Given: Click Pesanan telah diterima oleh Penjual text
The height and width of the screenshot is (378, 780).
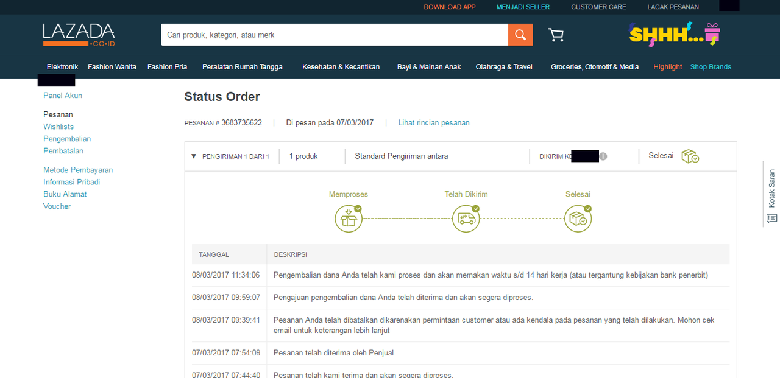Looking at the screenshot, I should pos(334,353).
